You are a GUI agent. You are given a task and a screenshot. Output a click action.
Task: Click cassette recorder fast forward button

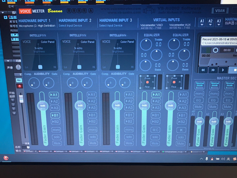click(x=213, y=70)
